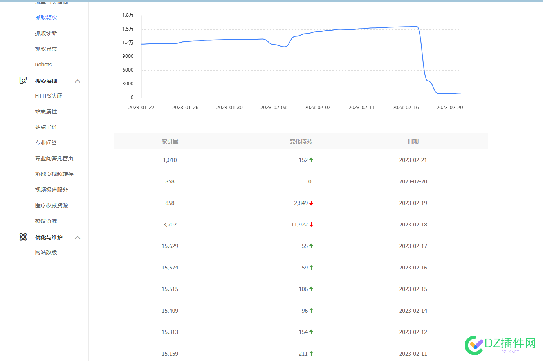Go to 站点子链 page
The height and width of the screenshot is (361, 543).
click(46, 127)
